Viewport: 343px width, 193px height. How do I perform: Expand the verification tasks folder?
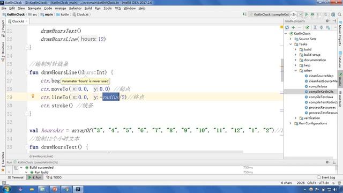point(295,118)
